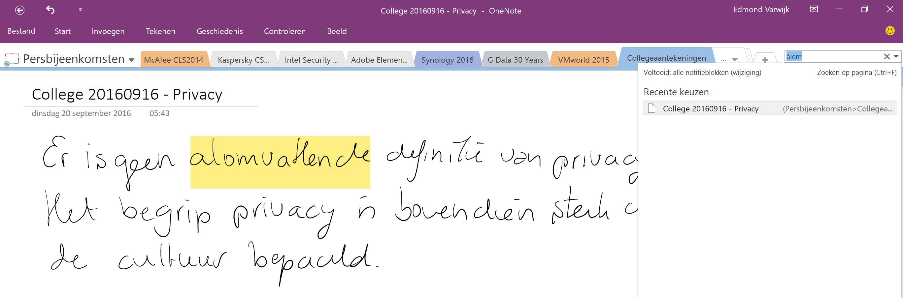
Task: Open the Geschiedenis ribbon tab
Action: pos(220,31)
